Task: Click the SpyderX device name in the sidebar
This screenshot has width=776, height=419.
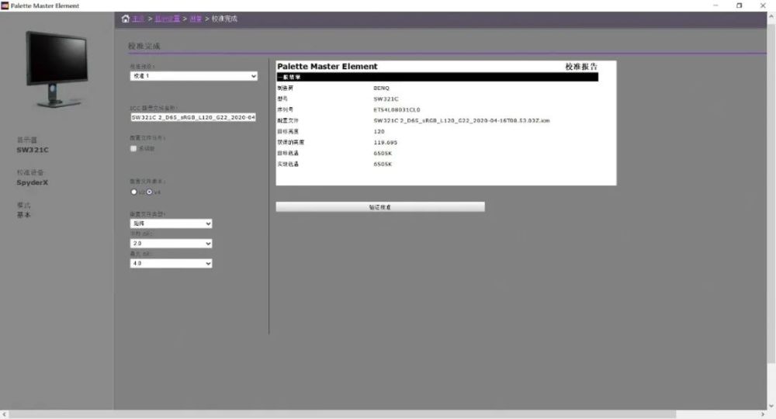Action: [x=32, y=182]
